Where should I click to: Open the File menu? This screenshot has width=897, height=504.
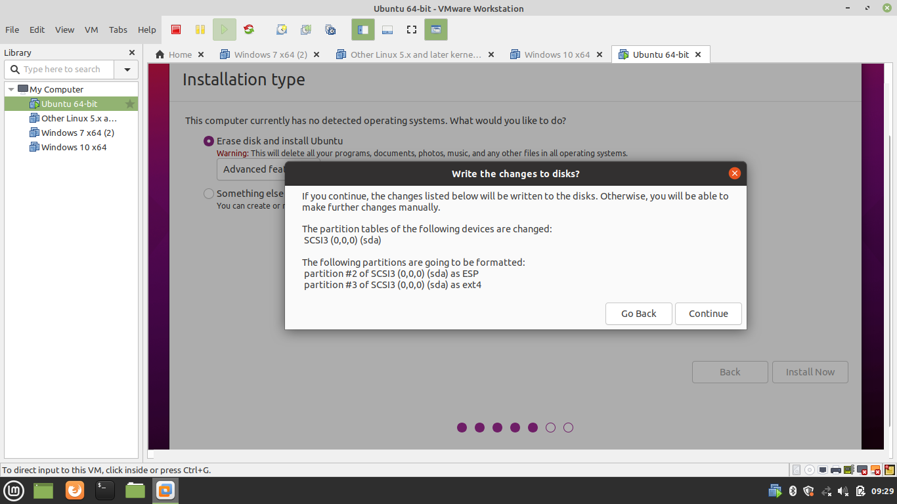coord(12,30)
